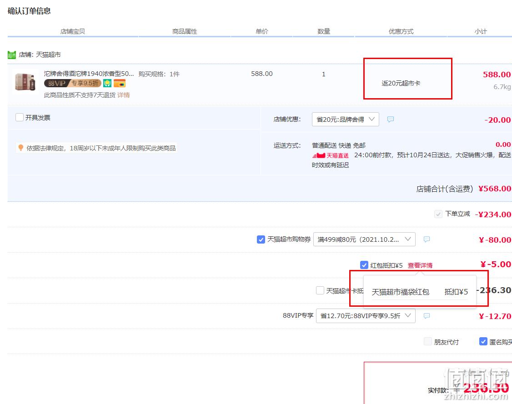Click the 单价 column header
Viewport: 512px width, 404px height.
click(x=262, y=31)
